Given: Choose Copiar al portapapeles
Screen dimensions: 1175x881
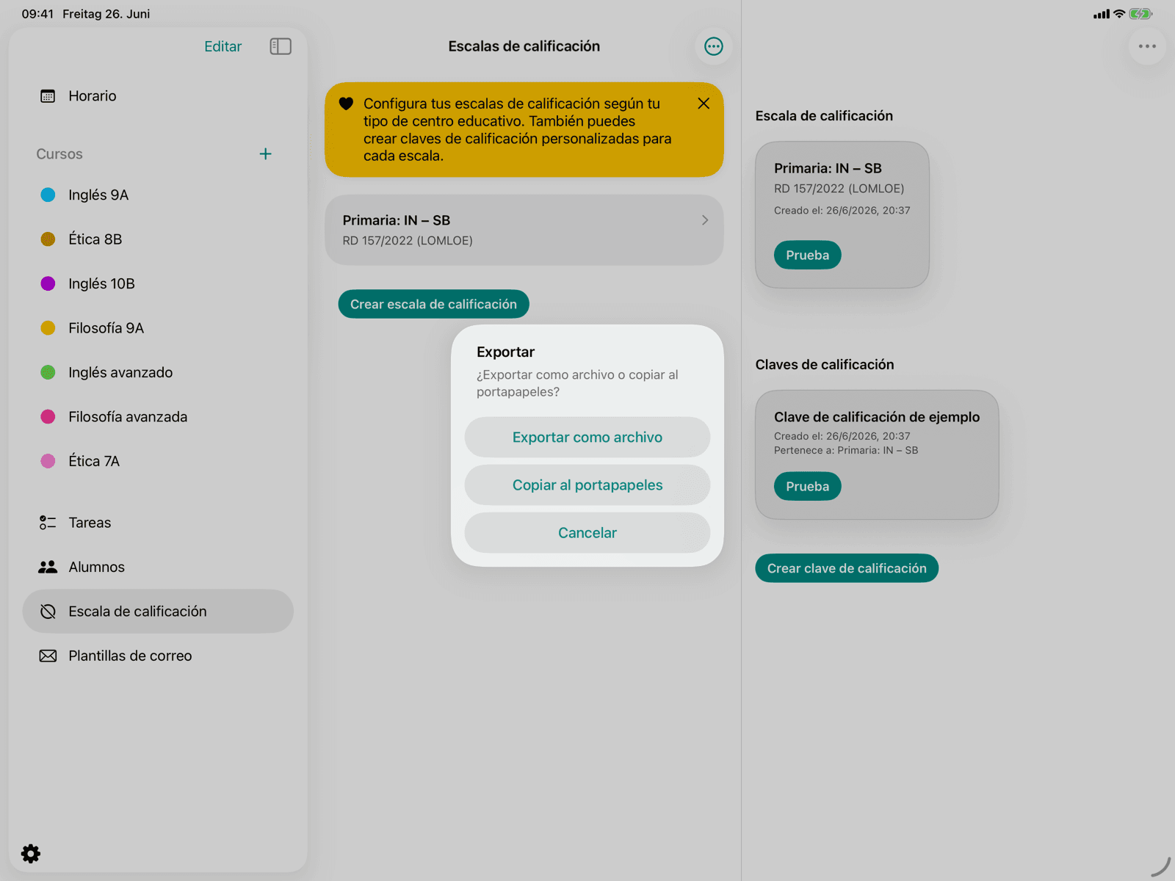Looking at the screenshot, I should 587,485.
